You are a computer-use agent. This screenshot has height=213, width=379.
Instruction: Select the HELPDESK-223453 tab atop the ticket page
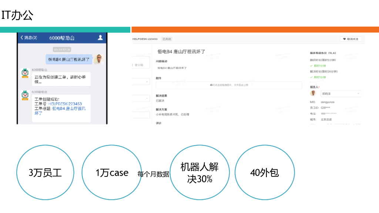tap(144, 39)
